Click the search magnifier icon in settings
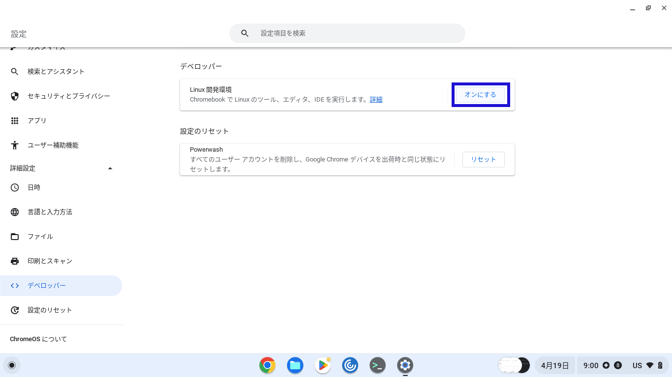 (244, 33)
